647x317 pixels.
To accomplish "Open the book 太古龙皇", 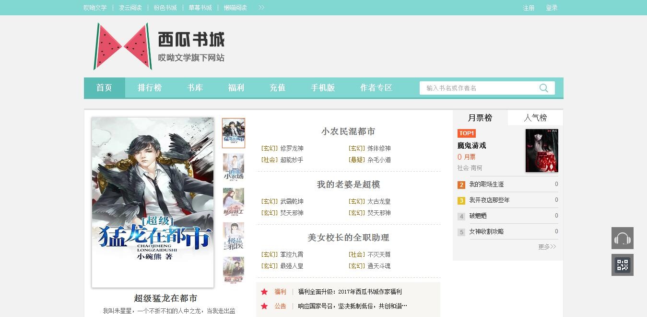I will [379, 201].
